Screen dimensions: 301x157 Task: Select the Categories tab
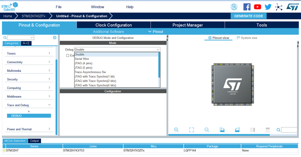point(11,43)
